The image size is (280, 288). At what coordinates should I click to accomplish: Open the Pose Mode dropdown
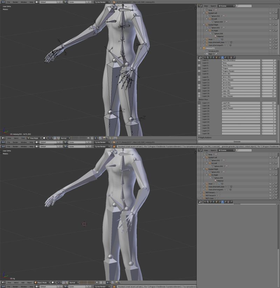pos(34,138)
